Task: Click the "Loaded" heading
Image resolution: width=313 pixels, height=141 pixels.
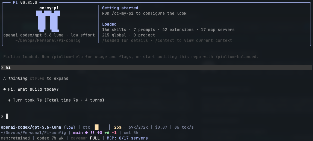Action: pos(109,24)
